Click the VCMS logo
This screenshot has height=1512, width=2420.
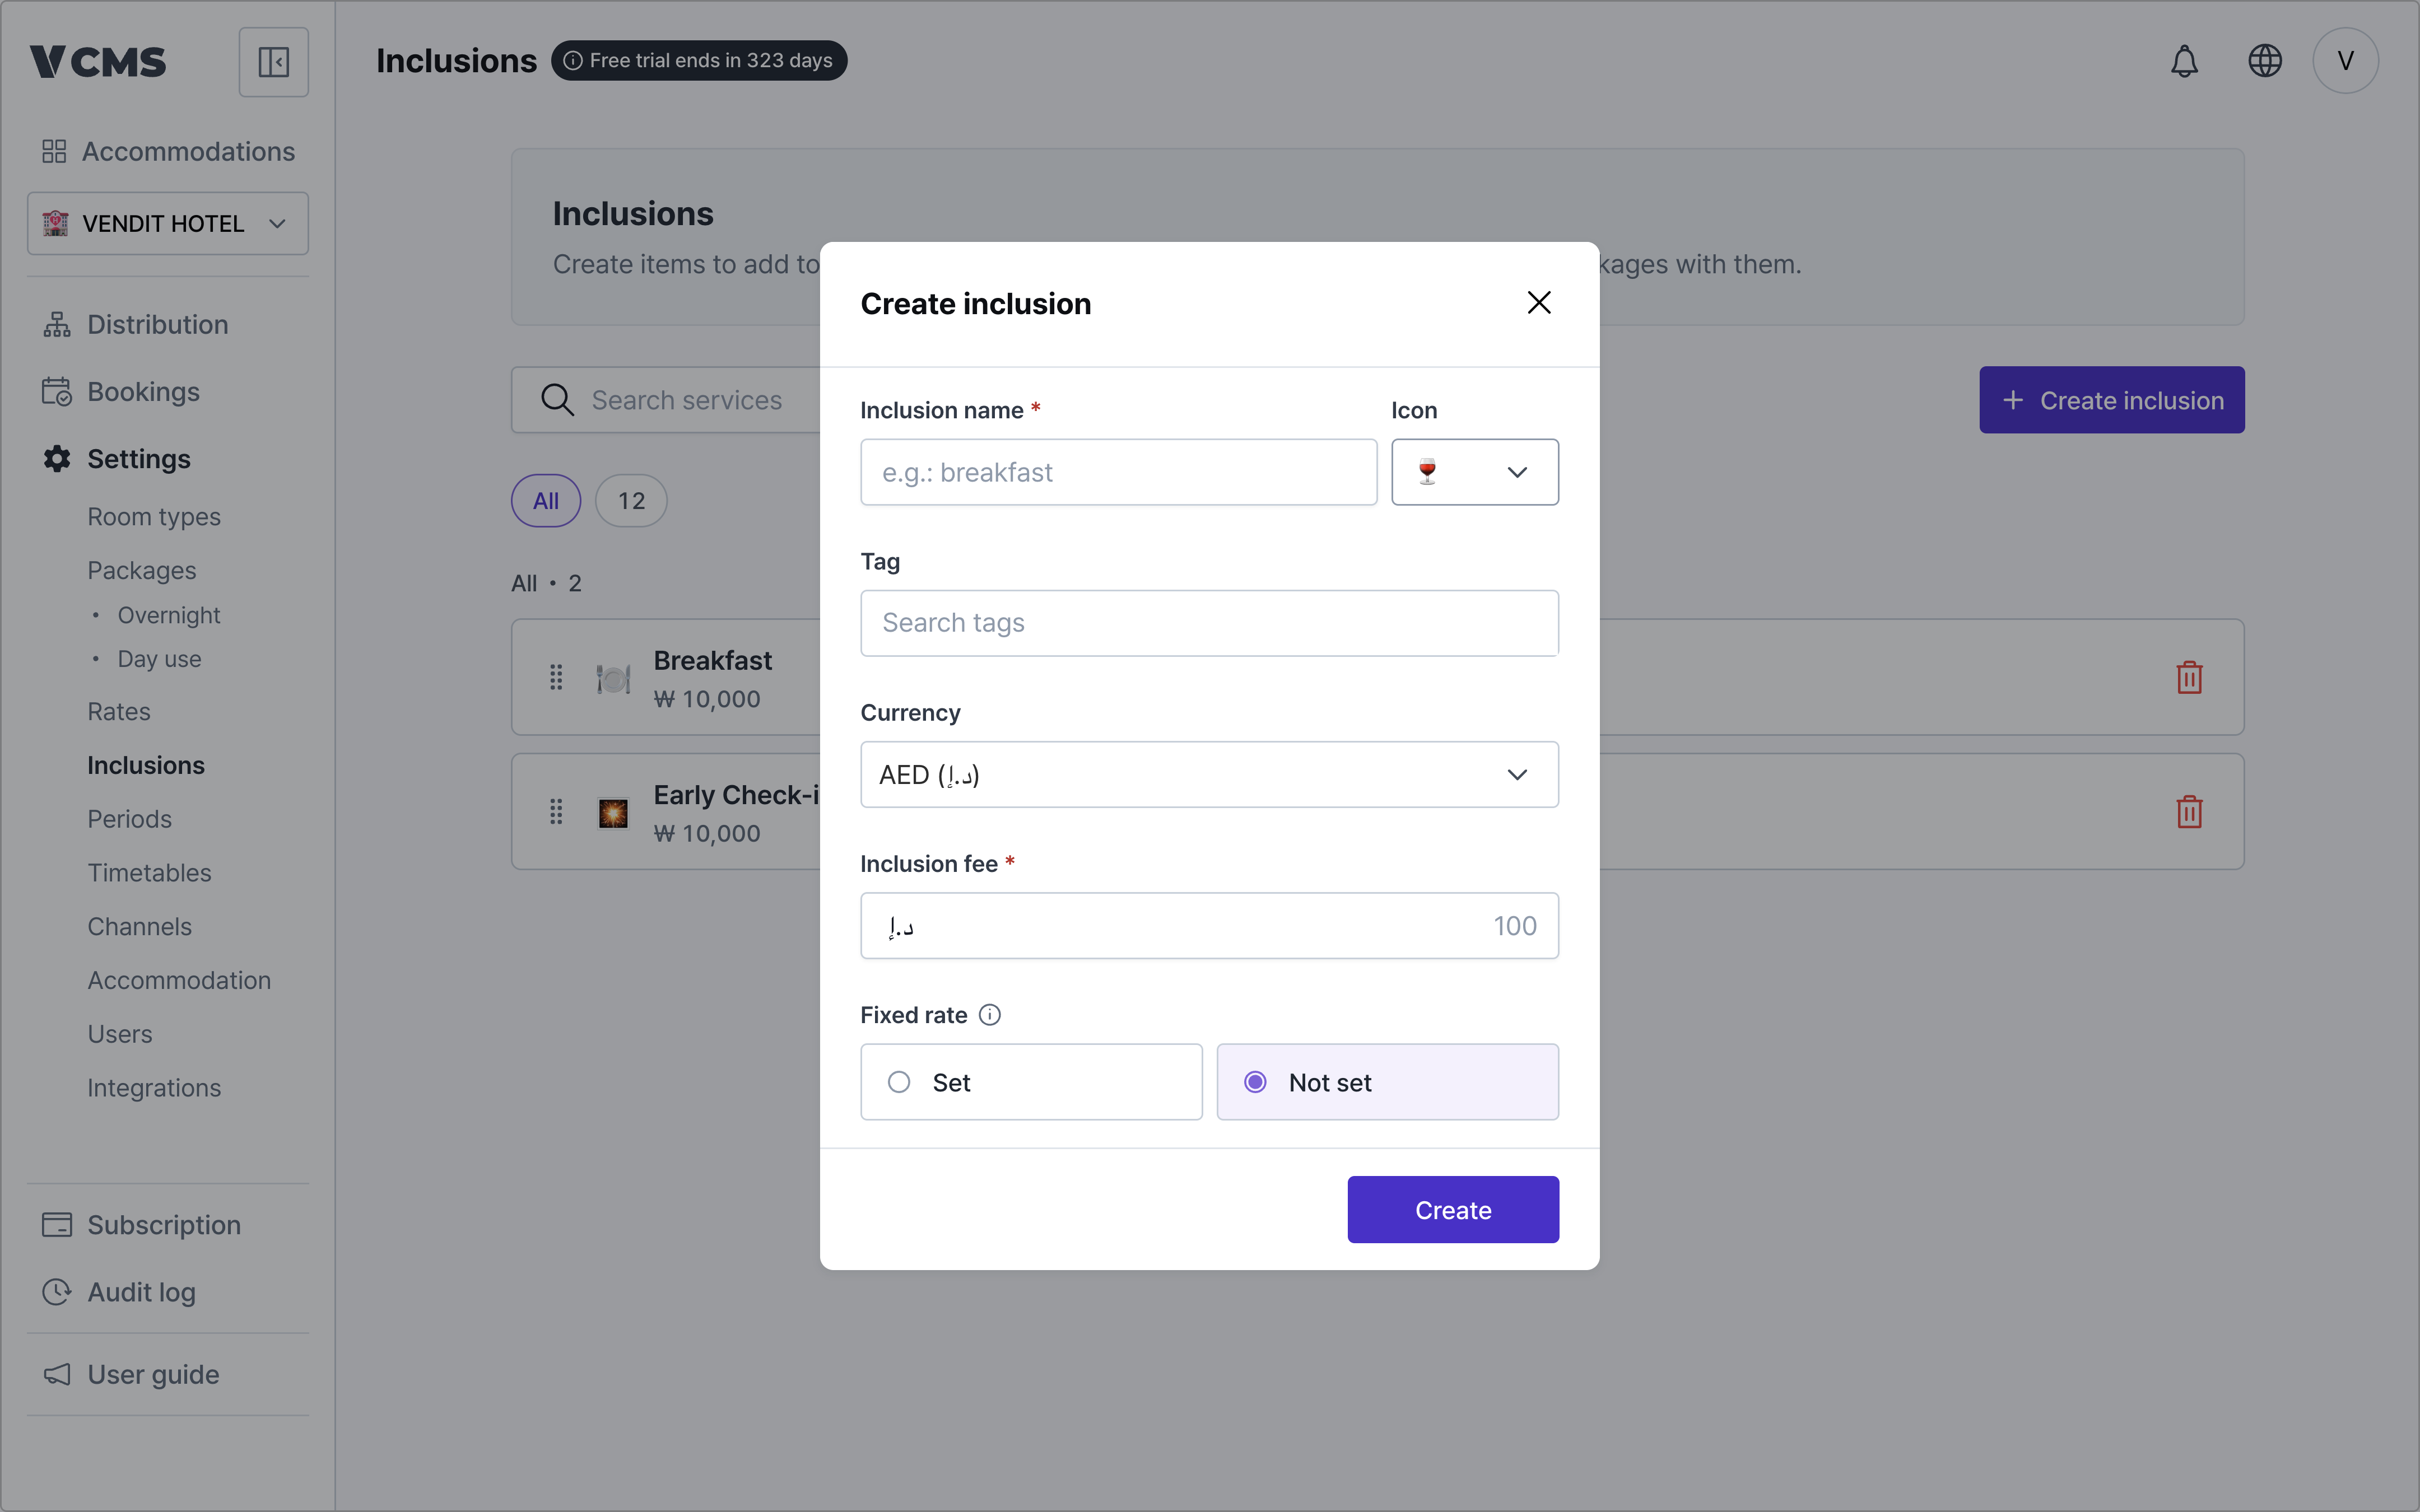click(98, 62)
